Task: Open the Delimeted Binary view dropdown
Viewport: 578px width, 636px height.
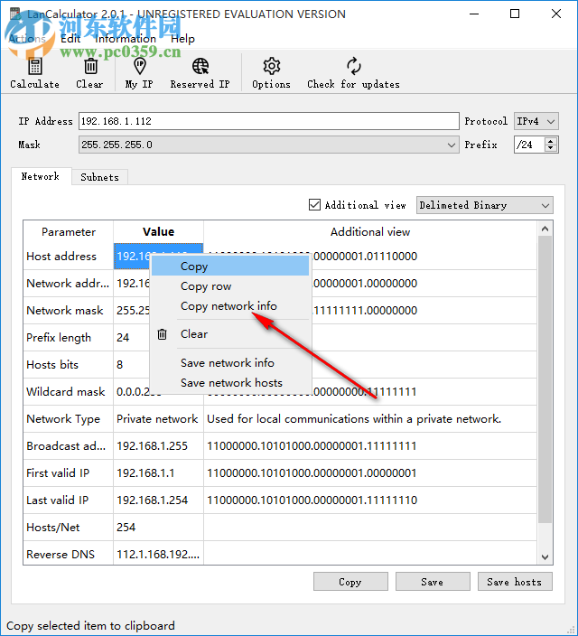Action: (x=485, y=205)
